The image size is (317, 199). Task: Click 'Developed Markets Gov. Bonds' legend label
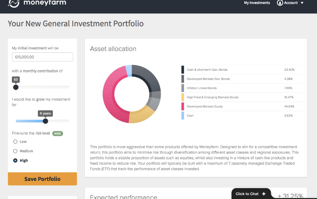(208, 79)
